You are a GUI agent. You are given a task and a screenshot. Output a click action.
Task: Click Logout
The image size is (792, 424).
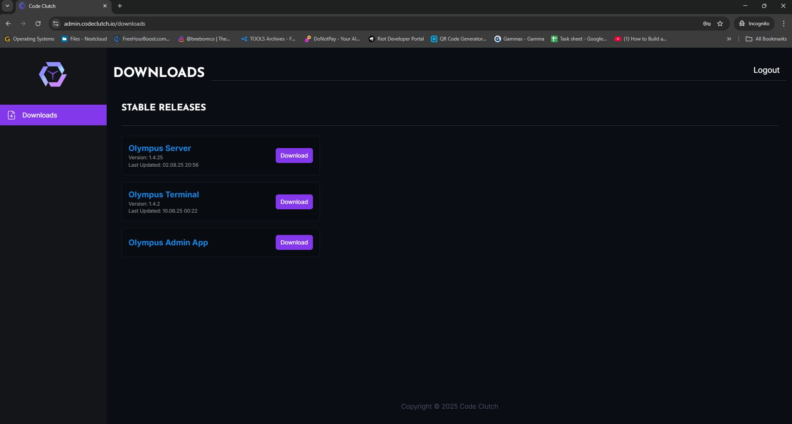(x=766, y=70)
